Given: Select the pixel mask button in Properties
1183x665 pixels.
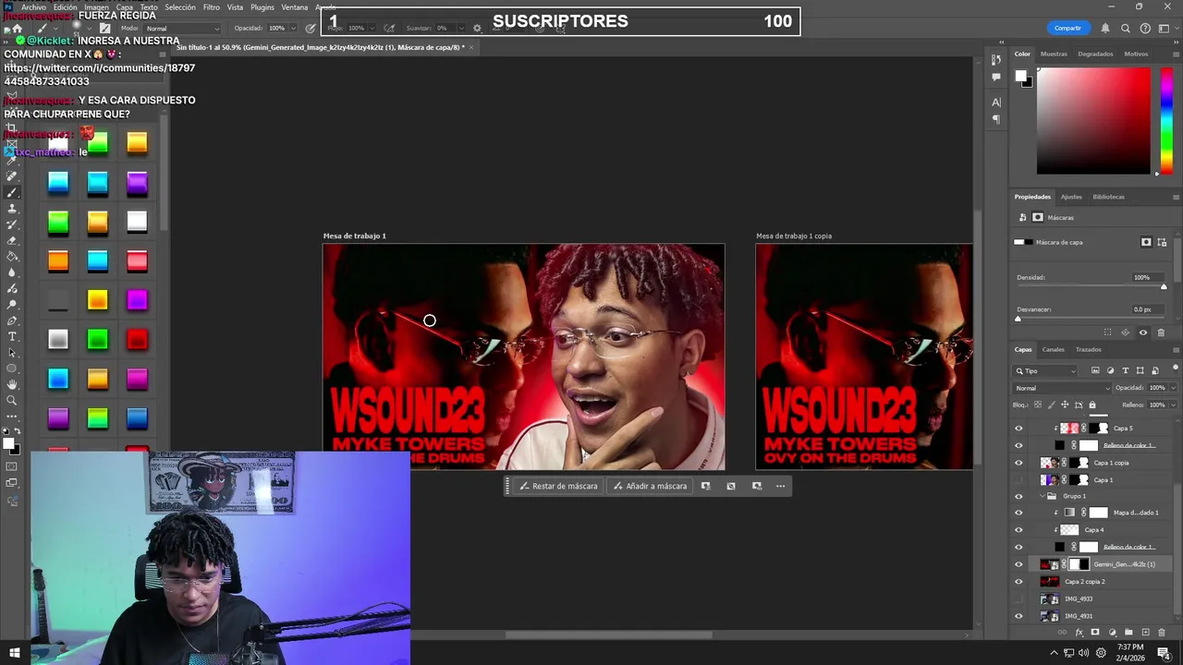Looking at the screenshot, I should [x=1146, y=242].
